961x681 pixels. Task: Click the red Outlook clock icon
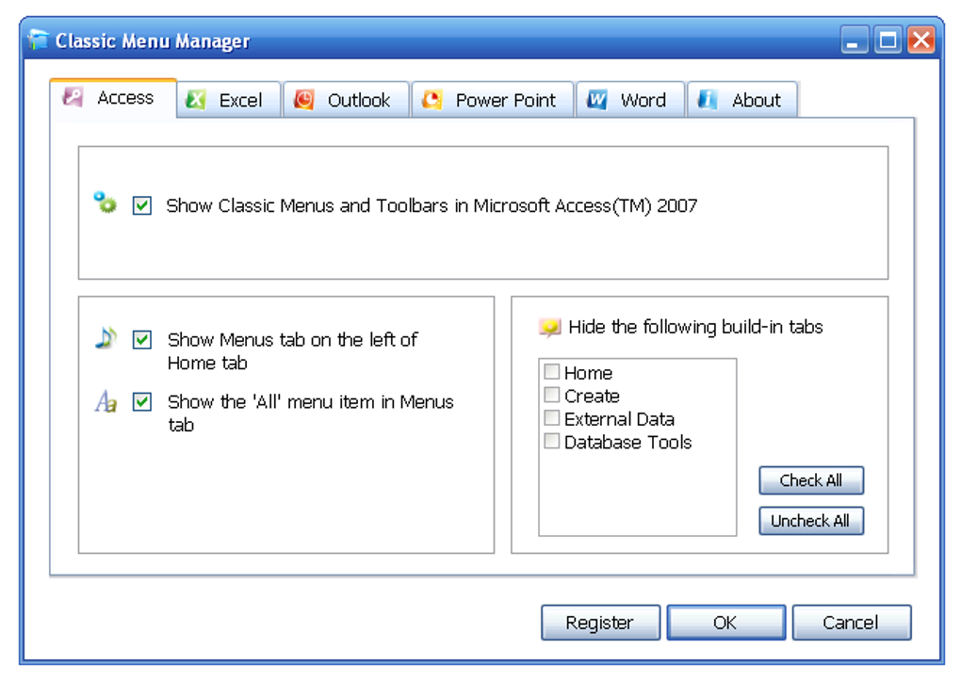(x=304, y=99)
